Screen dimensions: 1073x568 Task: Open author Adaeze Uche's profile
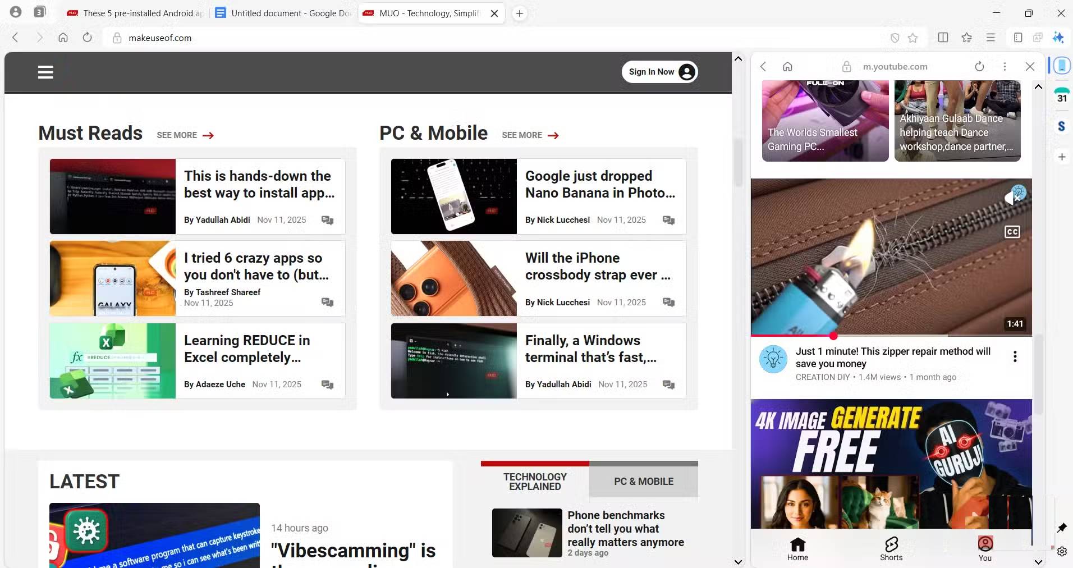coord(214,384)
